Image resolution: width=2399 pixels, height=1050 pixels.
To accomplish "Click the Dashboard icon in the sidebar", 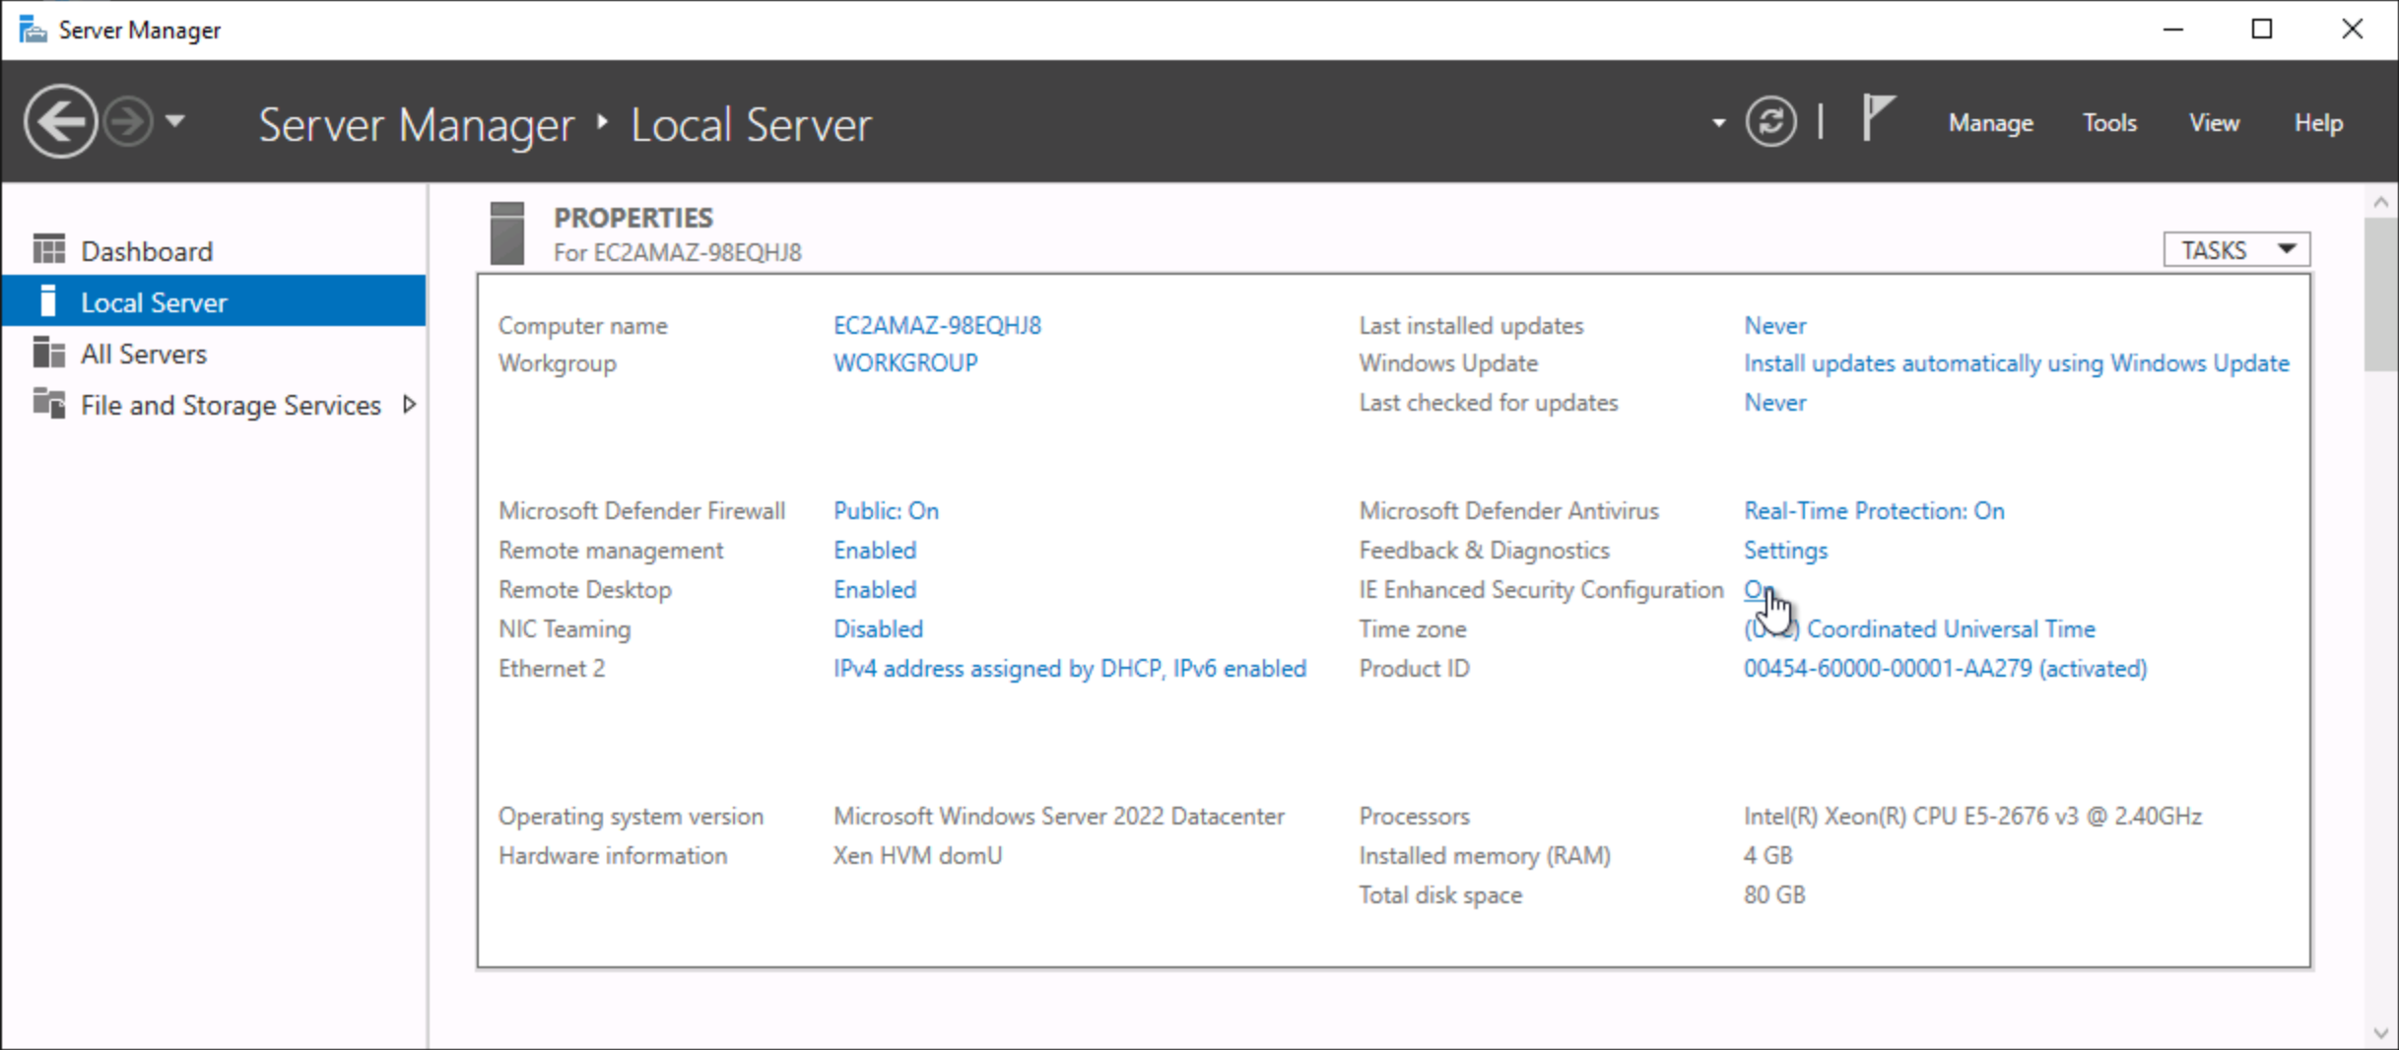I will pyautogui.click(x=49, y=250).
